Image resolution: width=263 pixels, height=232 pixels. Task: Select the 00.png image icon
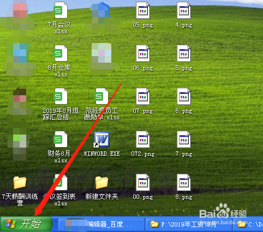(143, 182)
